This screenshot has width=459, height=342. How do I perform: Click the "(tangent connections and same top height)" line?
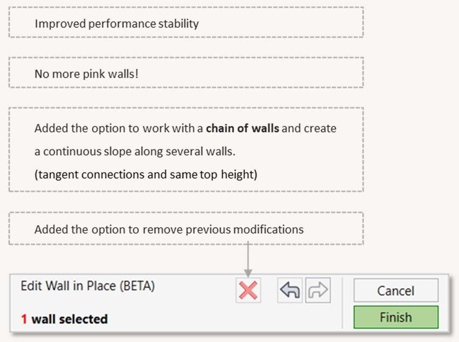pos(146,174)
